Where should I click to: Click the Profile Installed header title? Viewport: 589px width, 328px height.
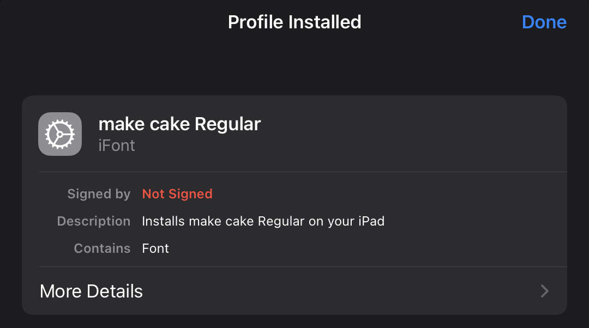click(294, 22)
